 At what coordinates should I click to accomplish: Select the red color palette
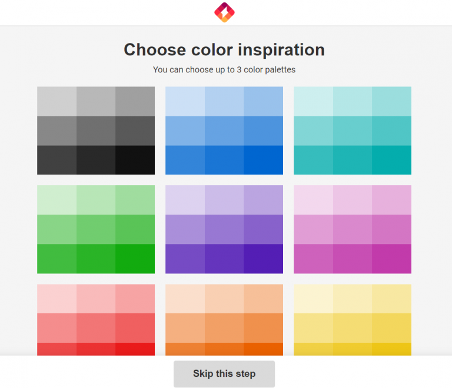[96, 320]
